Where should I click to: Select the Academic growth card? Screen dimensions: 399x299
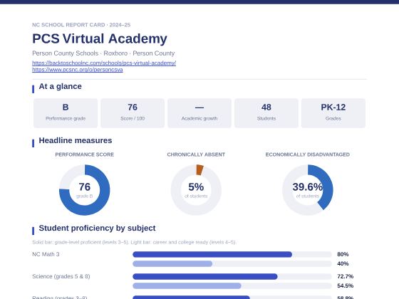tap(199, 113)
